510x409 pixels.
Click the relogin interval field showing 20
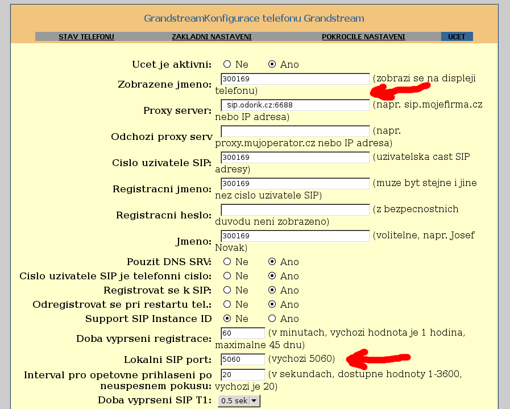pos(243,375)
